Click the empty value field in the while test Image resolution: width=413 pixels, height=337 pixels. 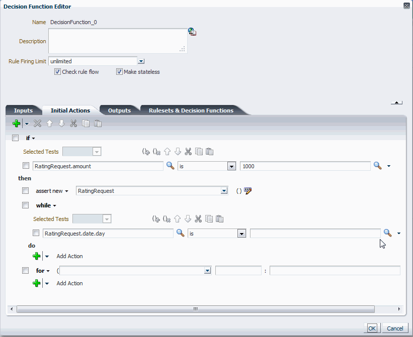click(315, 234)
